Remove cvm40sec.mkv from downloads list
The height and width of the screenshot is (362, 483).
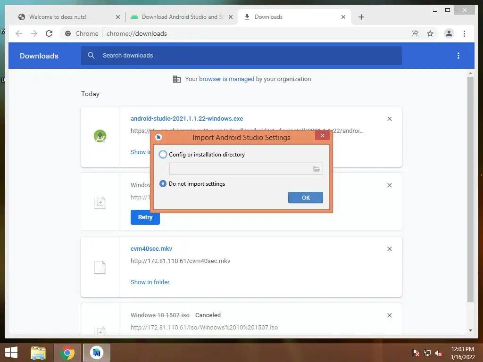point(389,249)
